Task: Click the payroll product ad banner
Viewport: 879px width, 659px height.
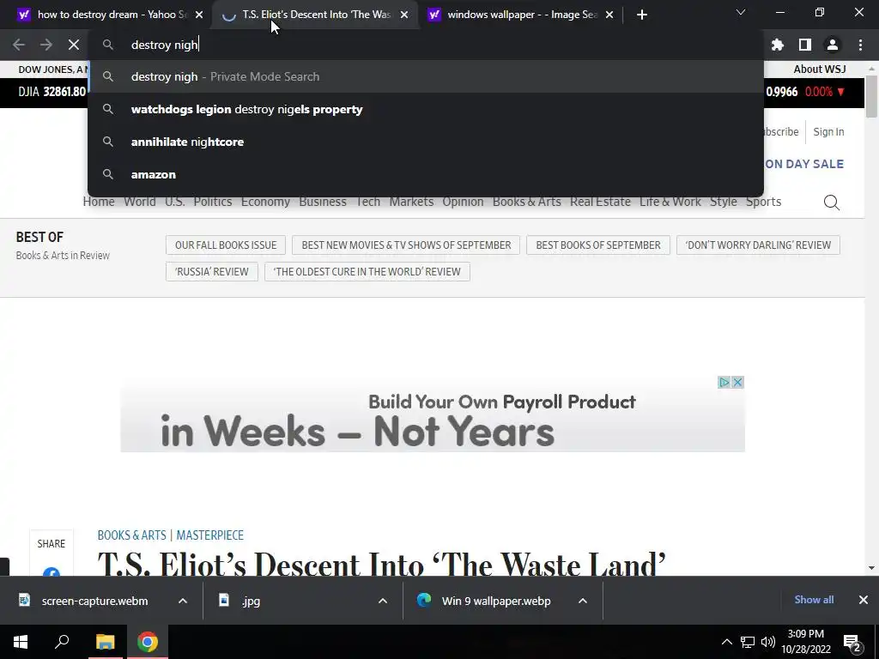Action: point(433,414)
